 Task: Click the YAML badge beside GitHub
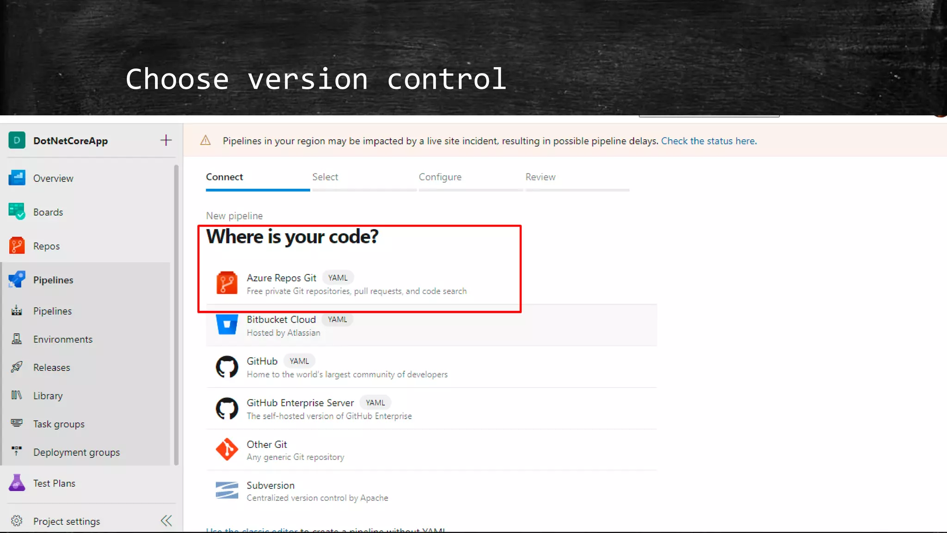(299, 361)
